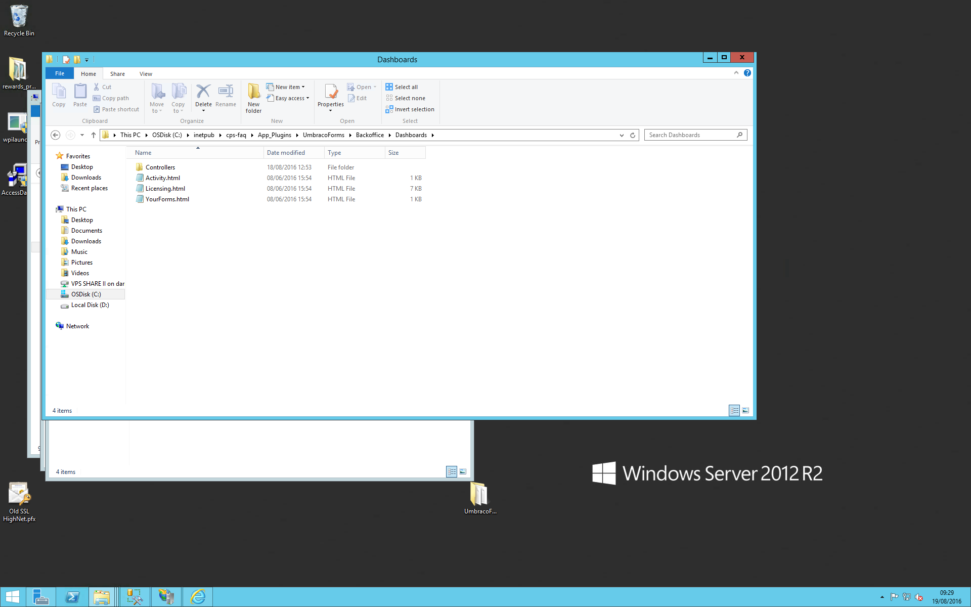Switch to the View ribbon tab
Viewport: 971px width, 607px height.
[146, 74]
